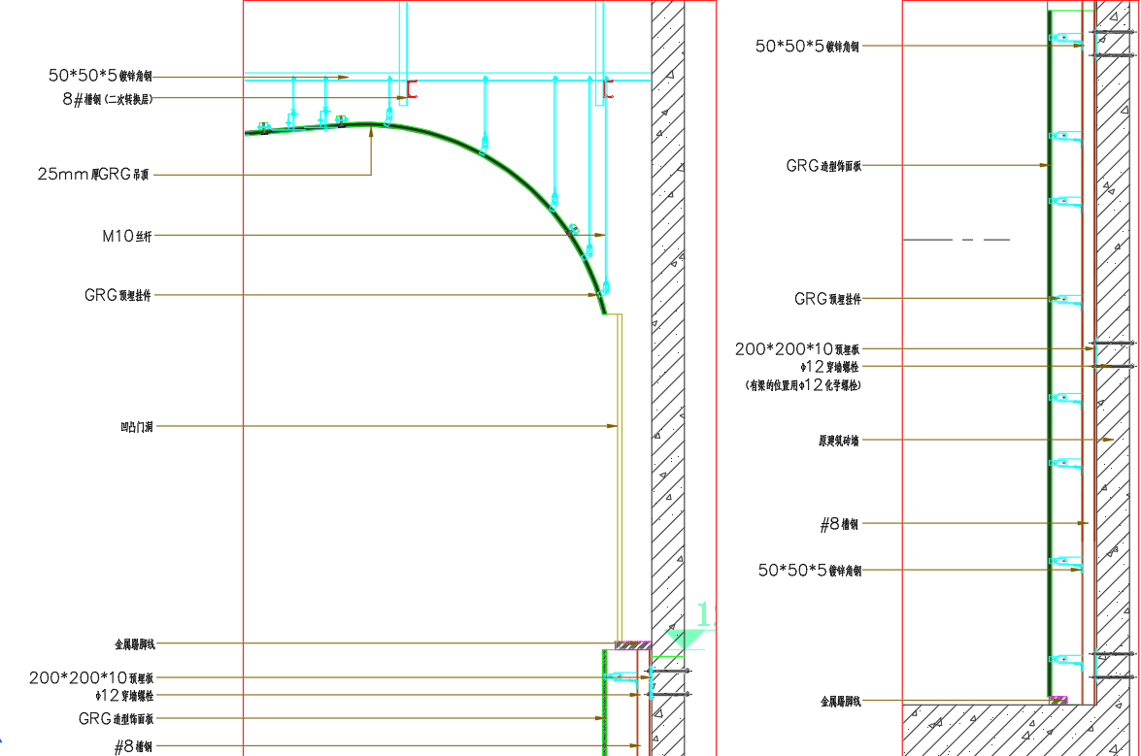The image size is (1141, 756).
Task: Click the right detail's "GRG造型饰面板" label
Action: click(x=823, y=166)
